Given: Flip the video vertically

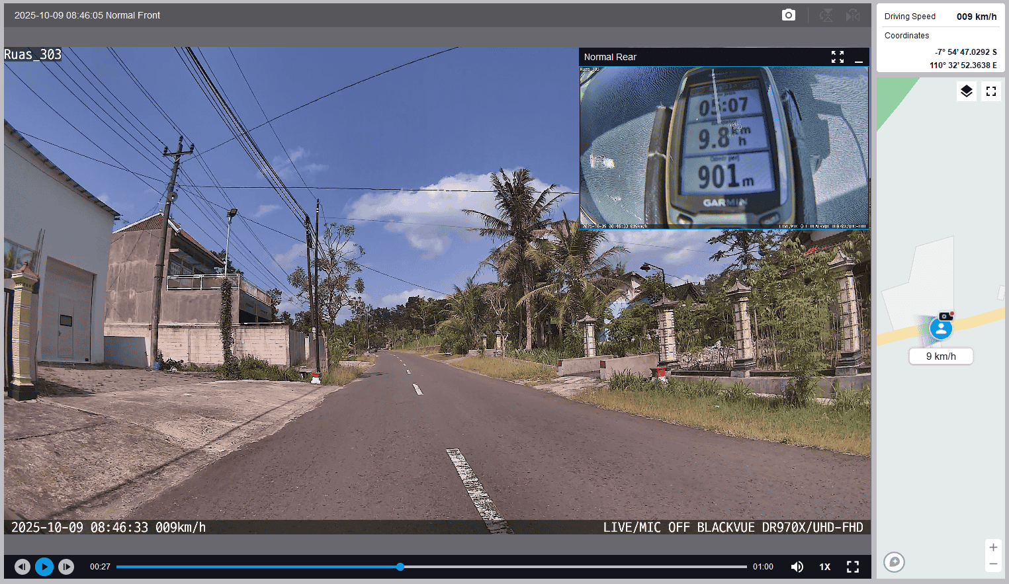Looking at the screenshot, I should pos(826,15).
